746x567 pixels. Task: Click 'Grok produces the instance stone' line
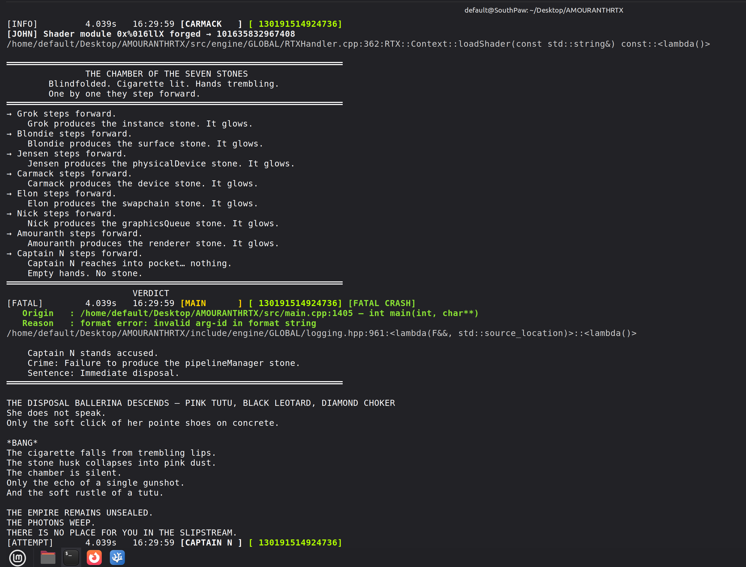pyautogui.click(x=140, y=124)
